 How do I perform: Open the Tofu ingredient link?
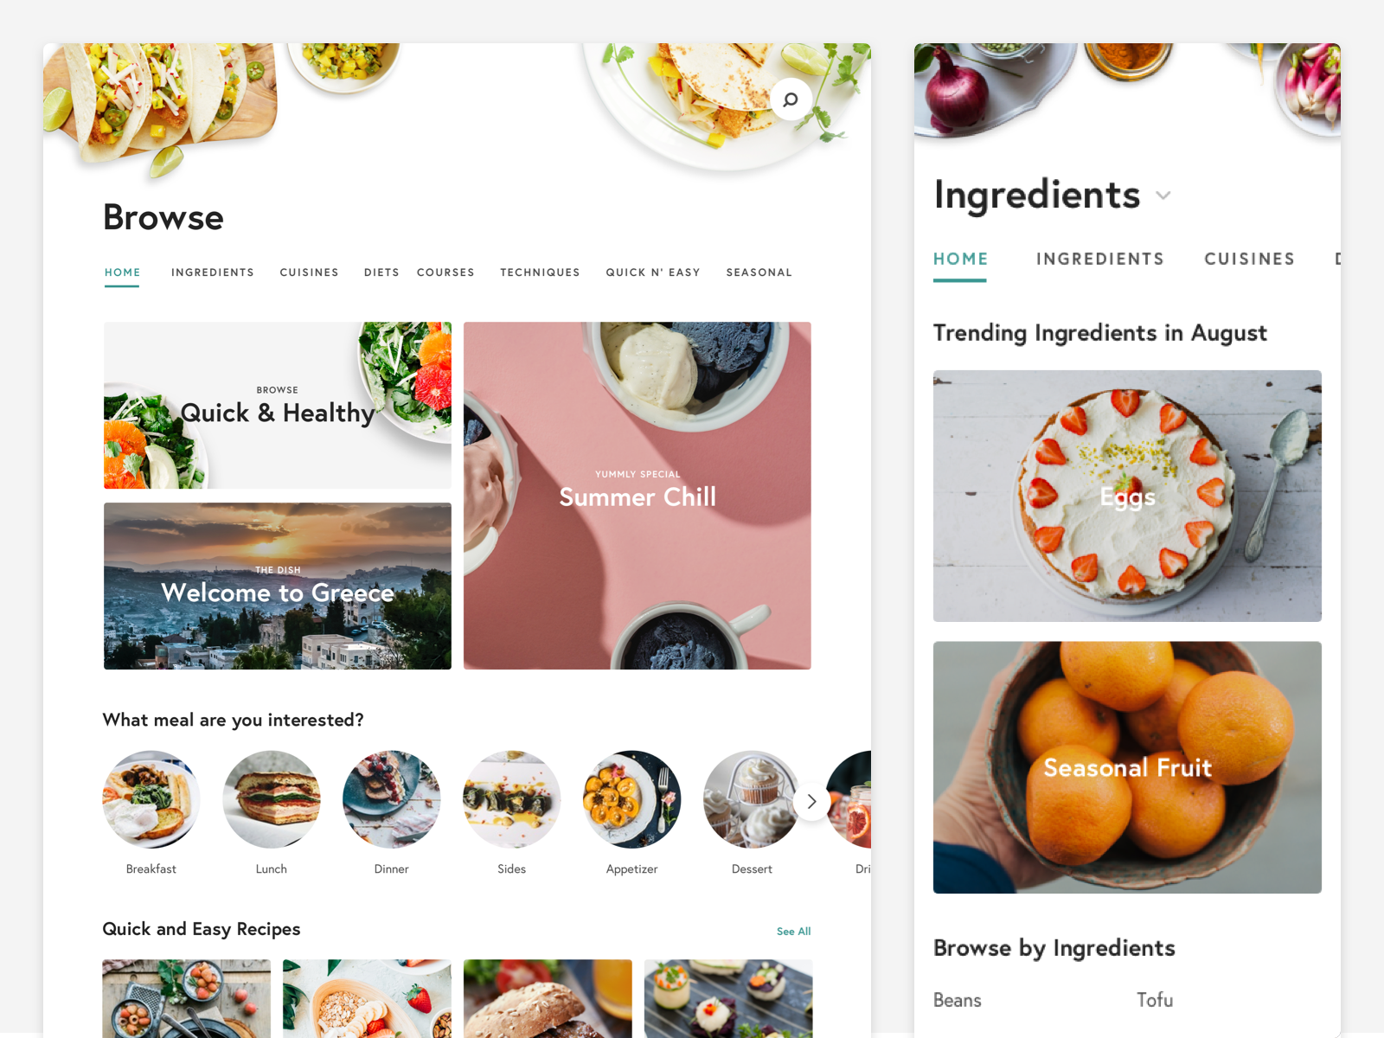(x=1155, y=1000)
